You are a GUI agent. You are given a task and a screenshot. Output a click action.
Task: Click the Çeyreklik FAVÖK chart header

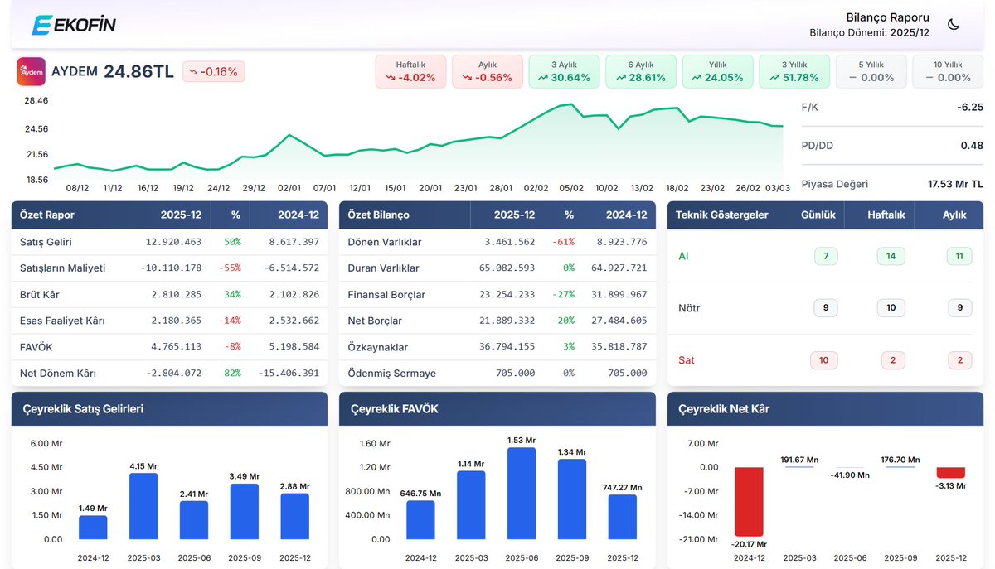tap(498, 409)
